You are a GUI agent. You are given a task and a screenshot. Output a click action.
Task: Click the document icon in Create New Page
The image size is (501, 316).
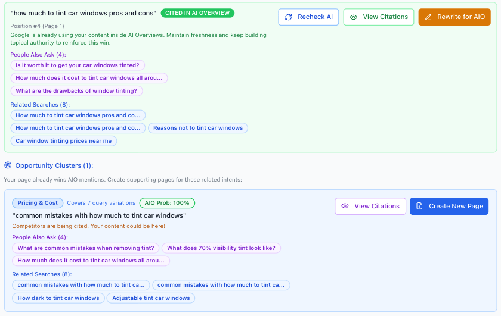[419, 206]
